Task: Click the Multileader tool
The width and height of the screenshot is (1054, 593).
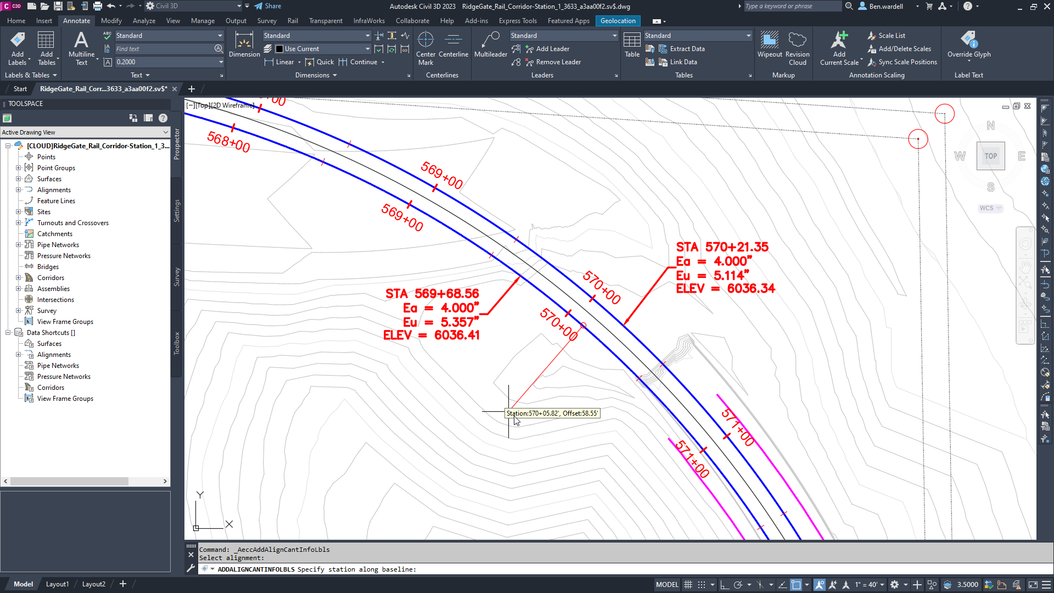Action: pyautogui.click(x=490, y=40)
